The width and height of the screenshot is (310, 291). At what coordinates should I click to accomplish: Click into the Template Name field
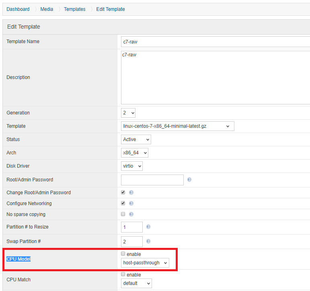(x=215, y=42)
